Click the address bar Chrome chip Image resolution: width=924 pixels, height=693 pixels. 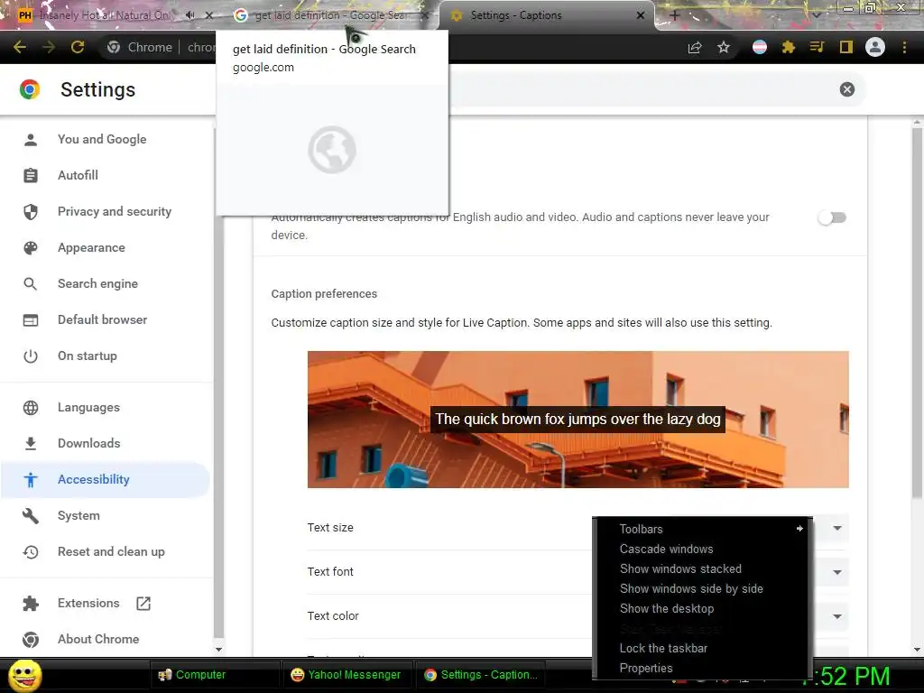tap(140, 47)
